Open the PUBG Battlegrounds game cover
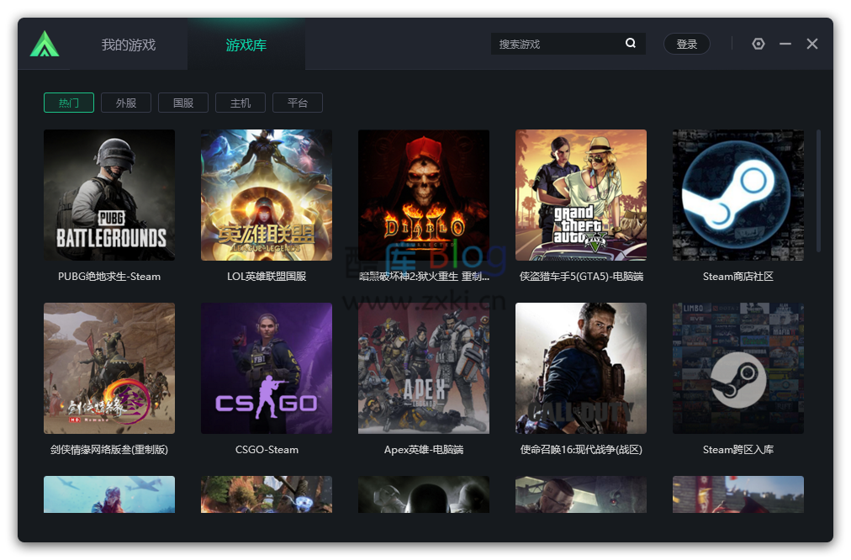The width and height of the screenshot is (851, 560). coord(109,194)
